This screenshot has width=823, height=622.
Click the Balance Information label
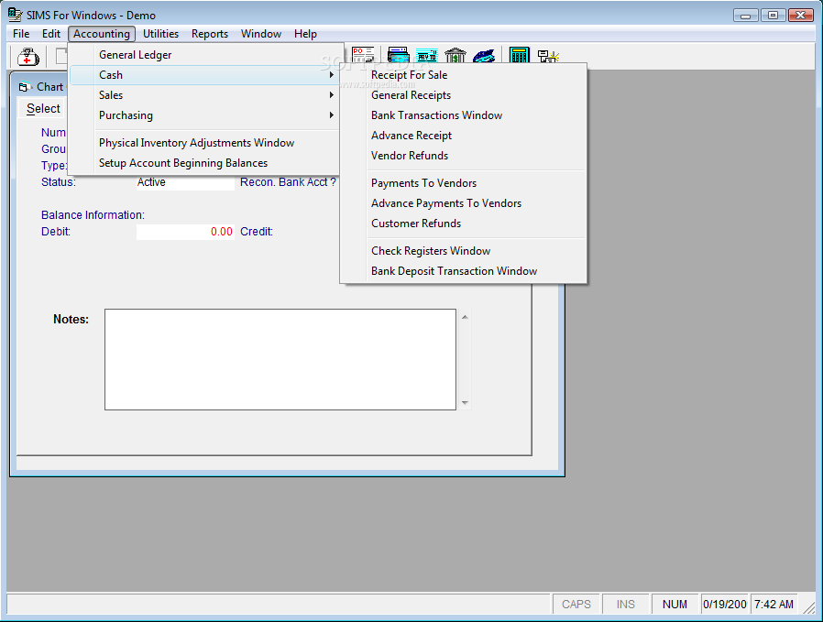coord(93,215)
